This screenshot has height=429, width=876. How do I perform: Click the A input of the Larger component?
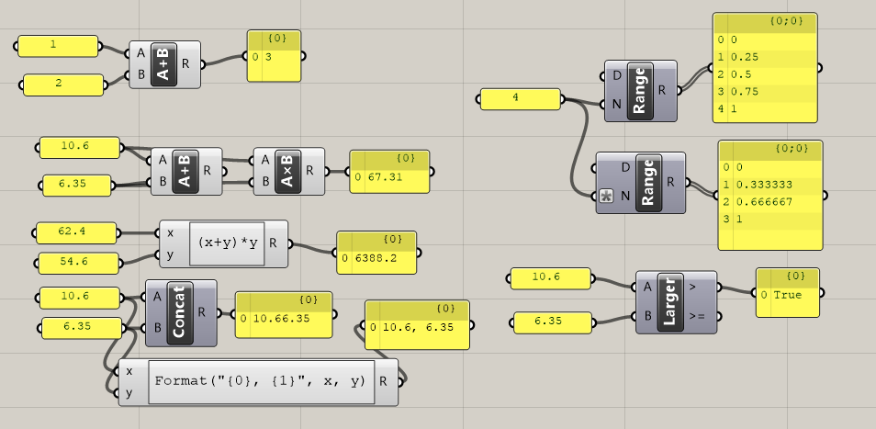coord(647,288)
